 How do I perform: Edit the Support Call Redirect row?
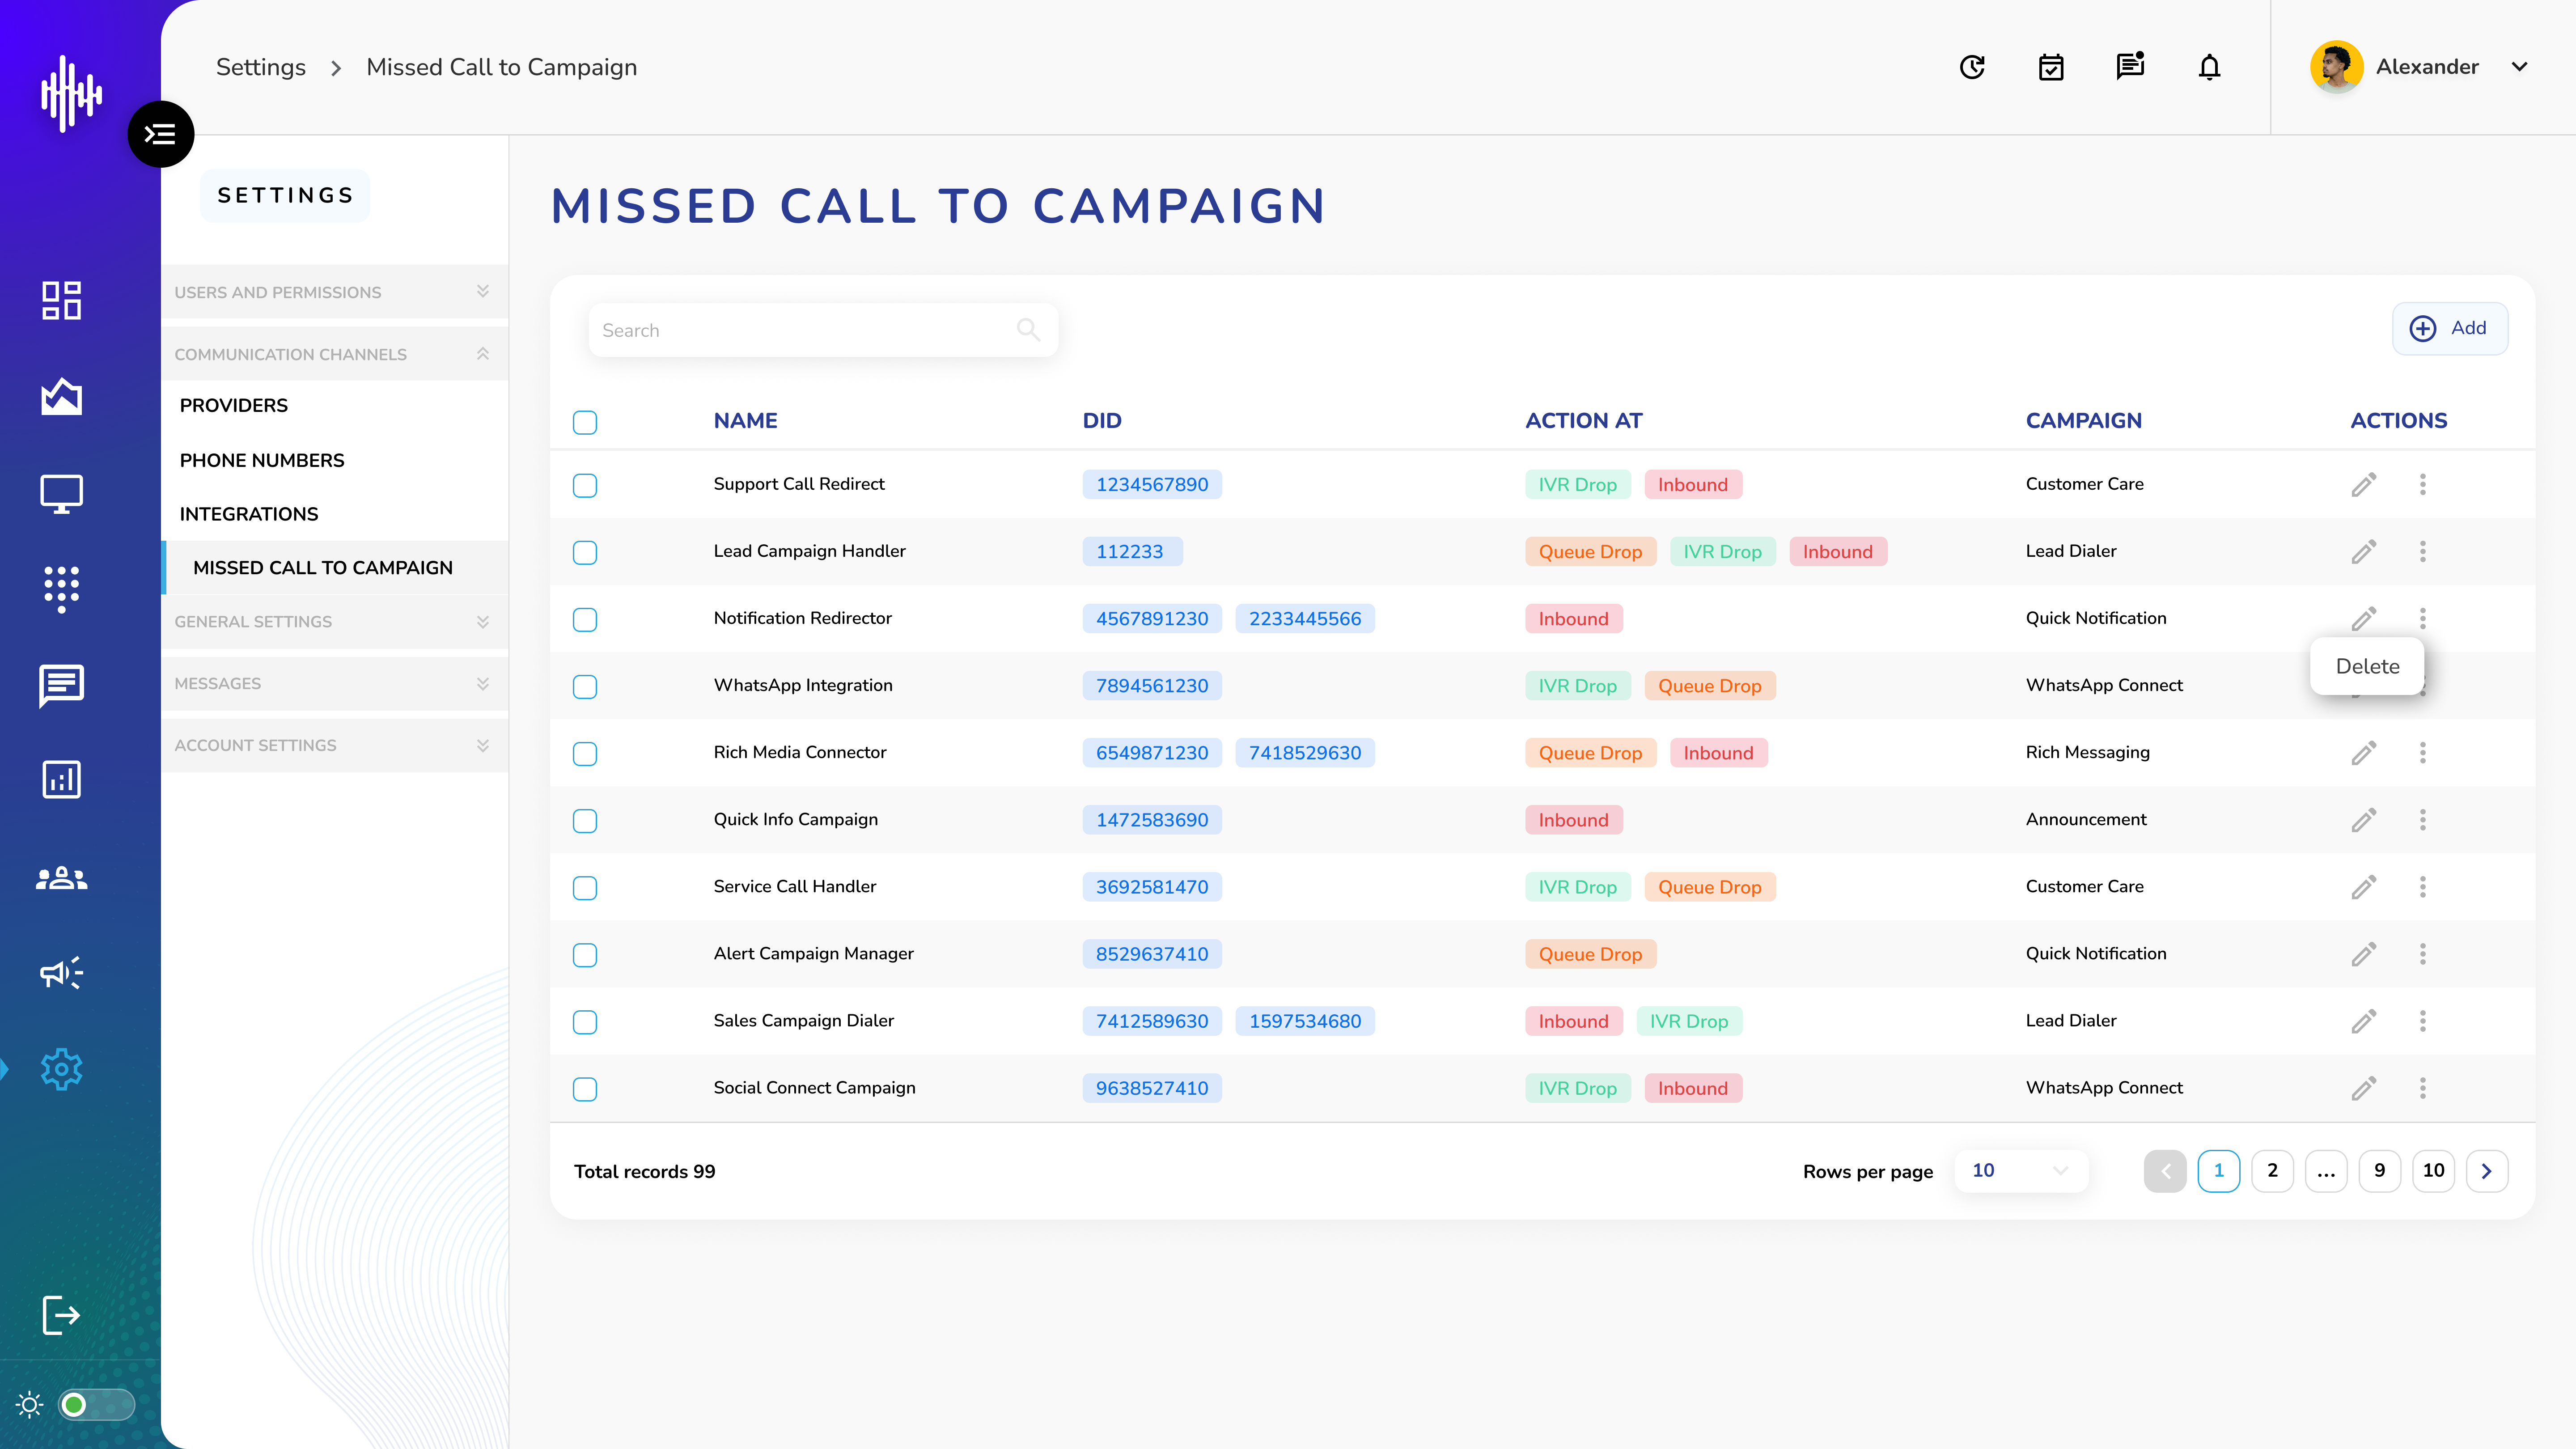click(2364, 484)
